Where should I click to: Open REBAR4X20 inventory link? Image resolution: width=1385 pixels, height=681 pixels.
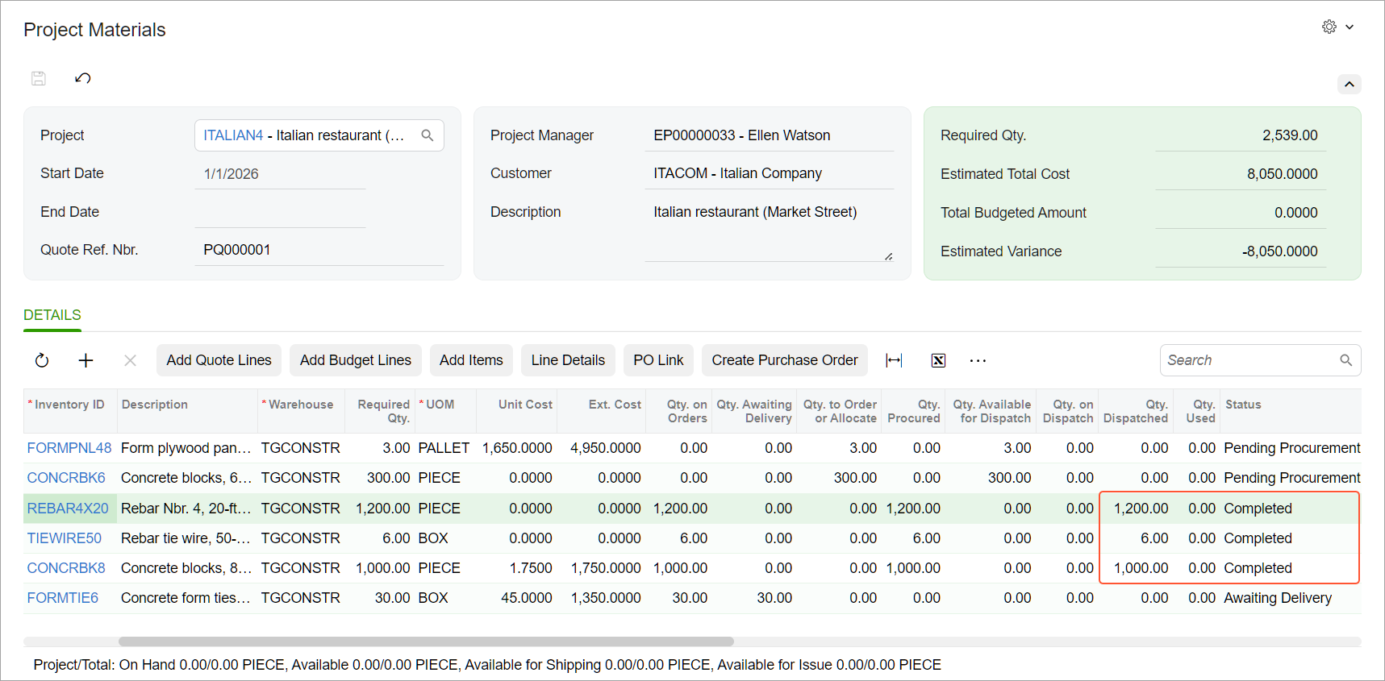click(x=68, y=509)
